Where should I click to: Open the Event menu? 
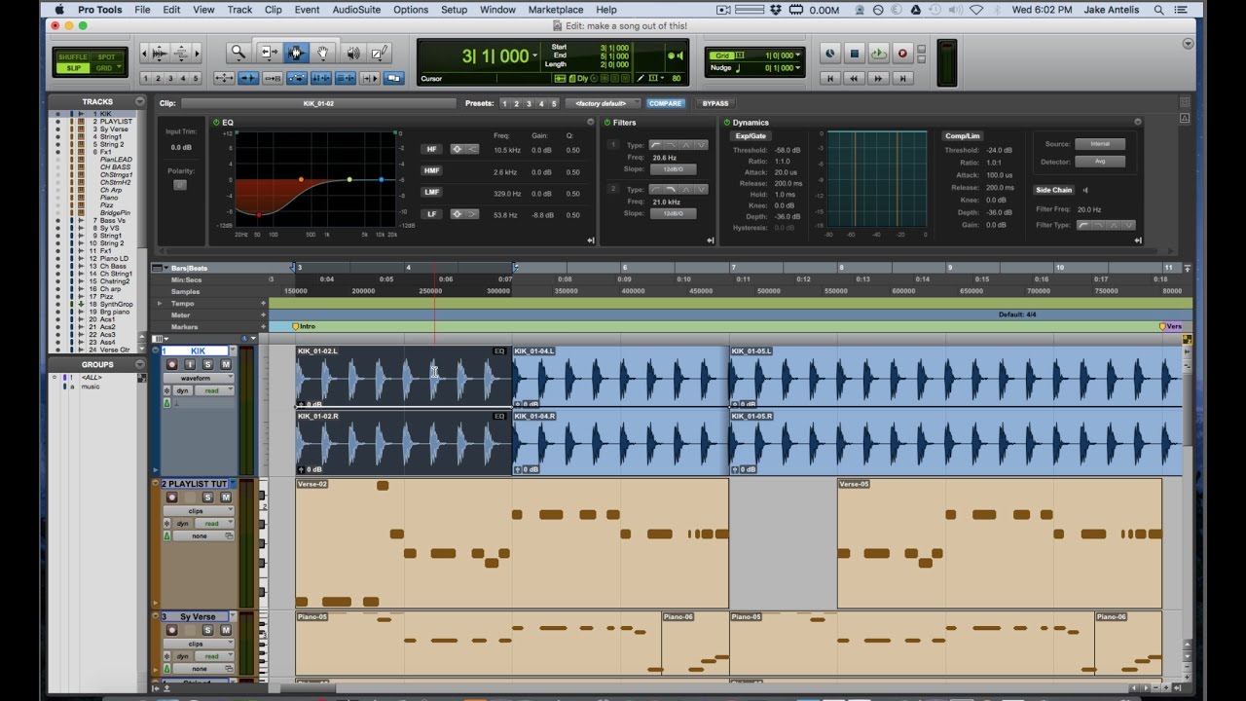307,10
